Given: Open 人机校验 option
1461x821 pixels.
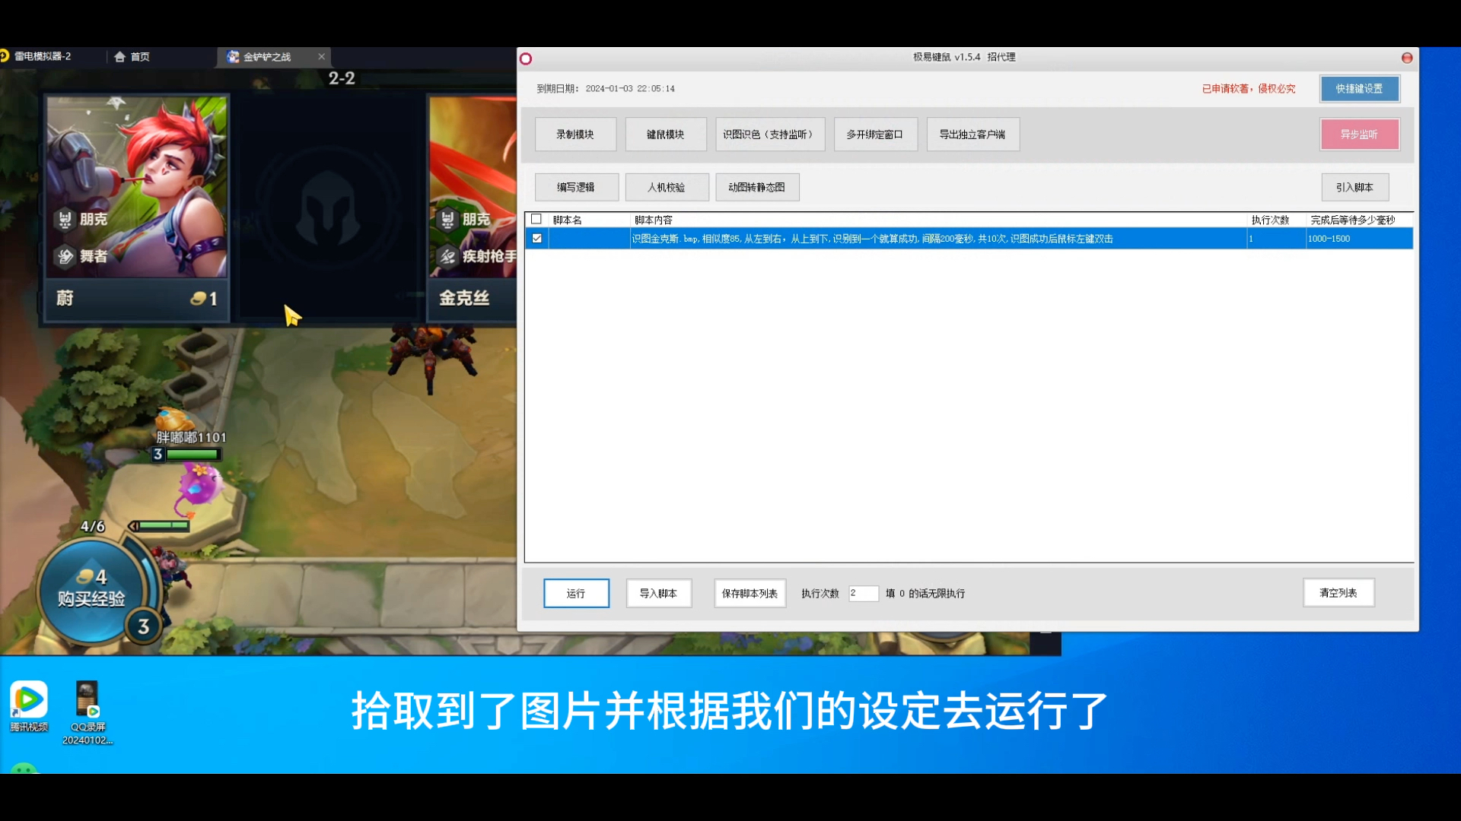Looking at the screenshot, I should point(667,187).
